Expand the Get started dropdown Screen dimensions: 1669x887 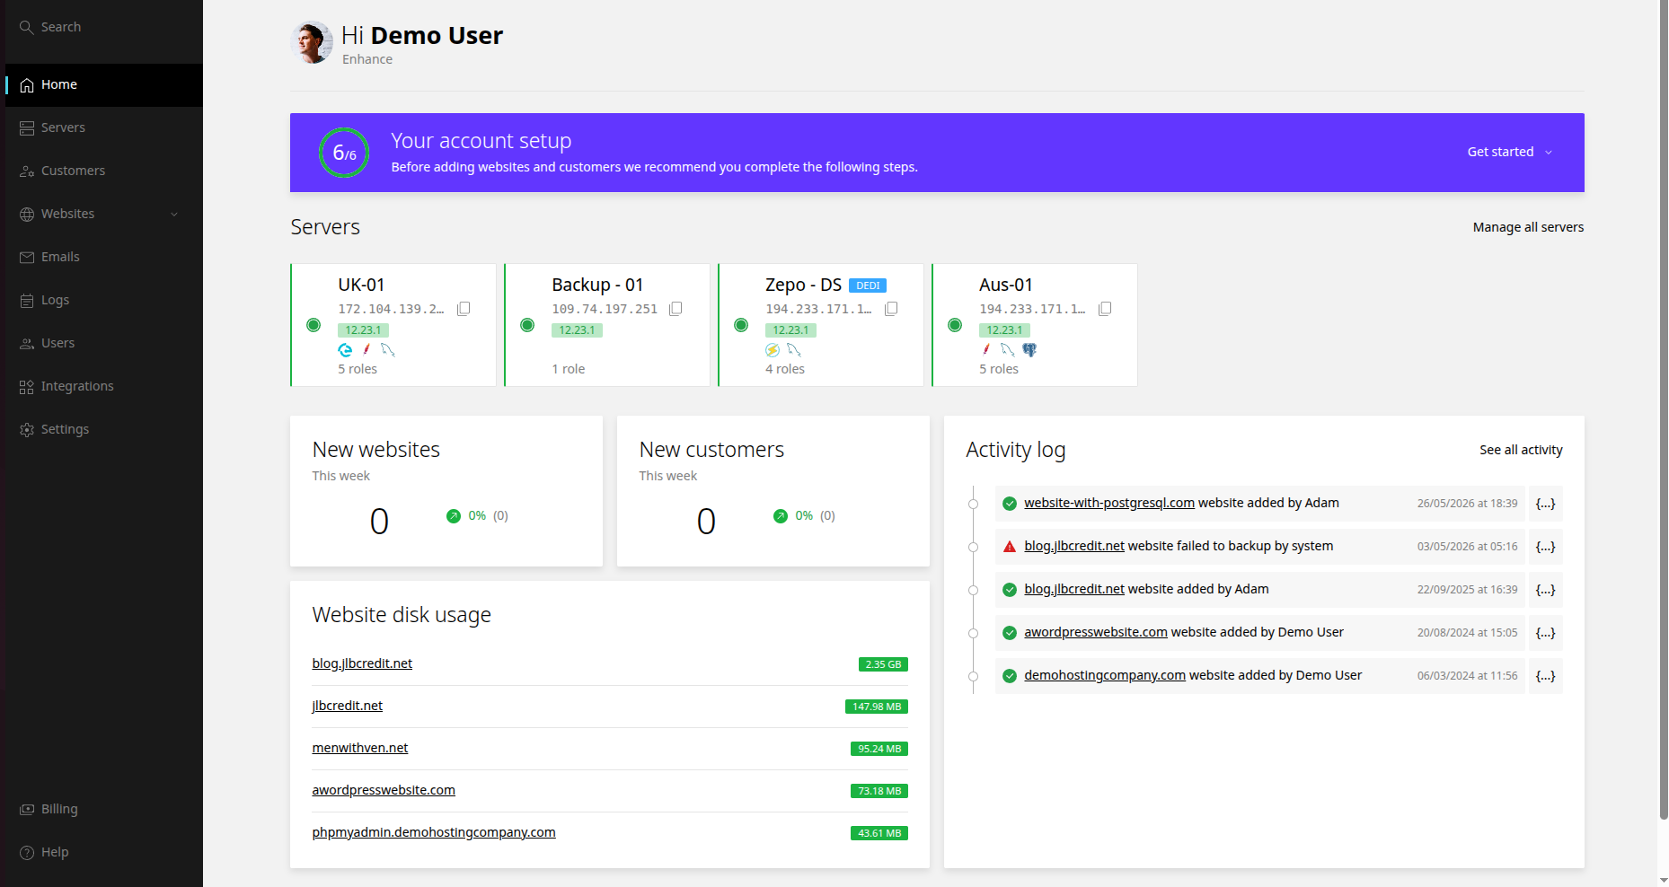pos(1510,153)
